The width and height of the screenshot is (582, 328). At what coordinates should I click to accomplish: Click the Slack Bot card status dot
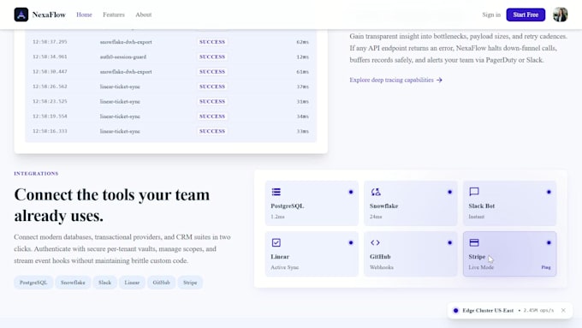pyautogui.click(x=549, y=192)
